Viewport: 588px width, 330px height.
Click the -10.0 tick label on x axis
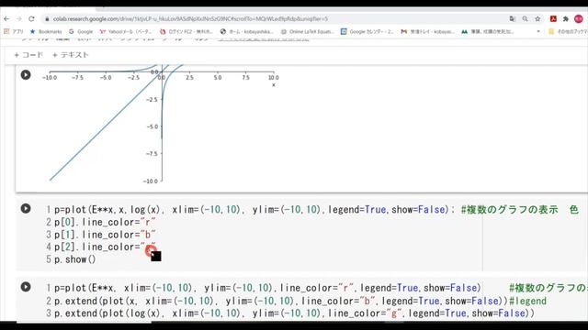[50, 77]
